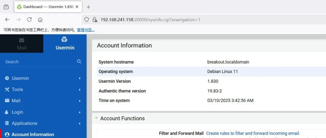Click the address bar URL
The width and height of the screenshot is (326, 138).
[150, 20]
